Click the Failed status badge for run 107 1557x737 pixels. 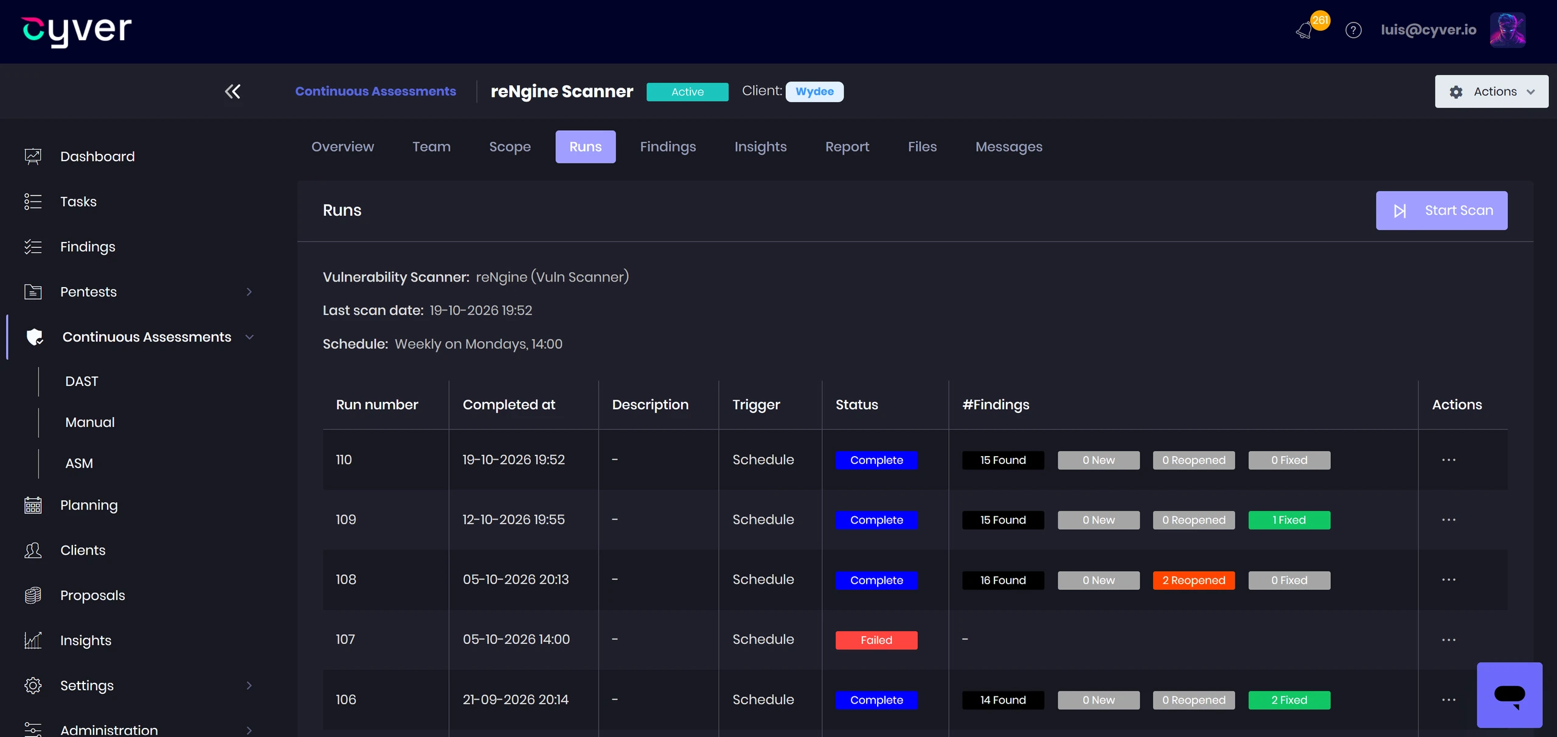pyautogui.click(x=876, y=640)
